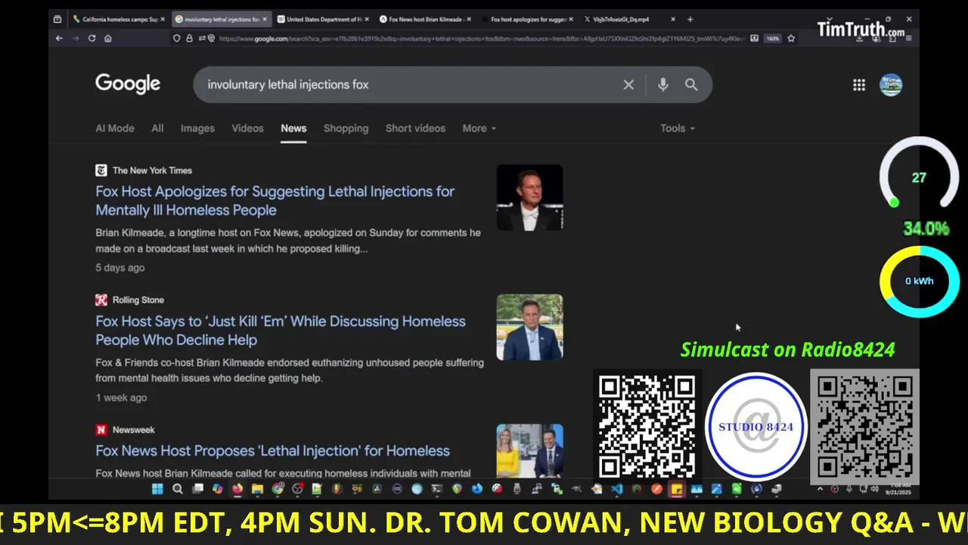The width and height of the screenshot is (968, 545).
Task: Click the '1 week ago' timestamp
Action: 121,397
